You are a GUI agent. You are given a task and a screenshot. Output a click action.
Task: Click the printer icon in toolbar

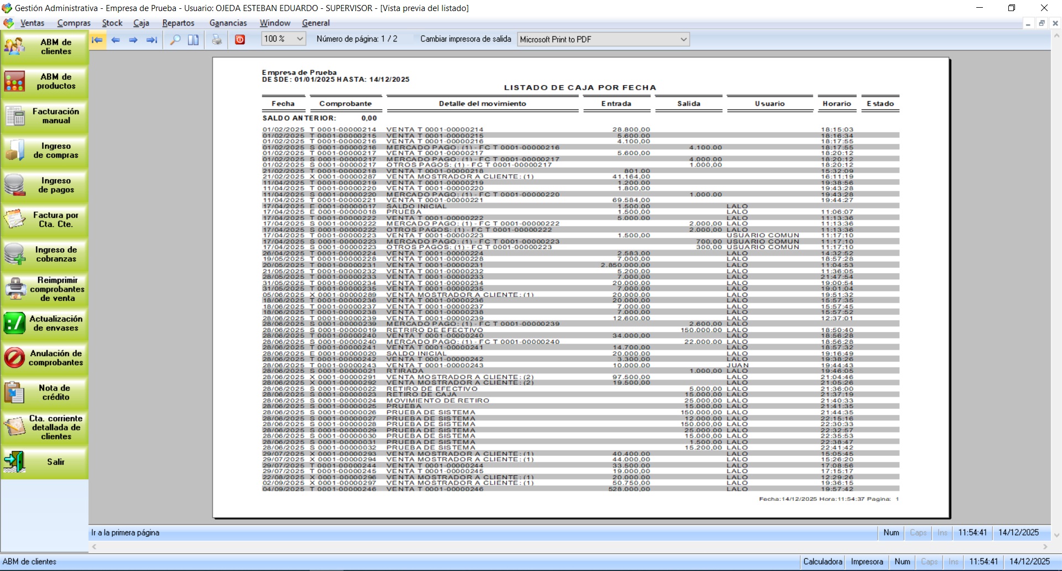click(x=217, y=40)
